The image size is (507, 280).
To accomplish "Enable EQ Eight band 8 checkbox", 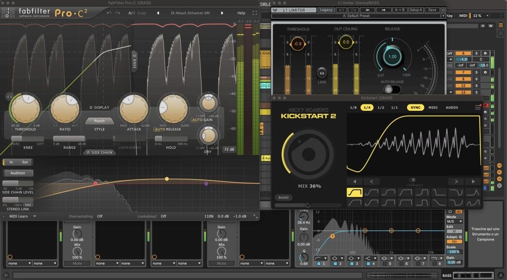I will tap(434, 264).
